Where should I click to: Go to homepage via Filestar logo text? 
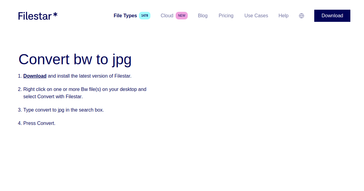point(35,16)
